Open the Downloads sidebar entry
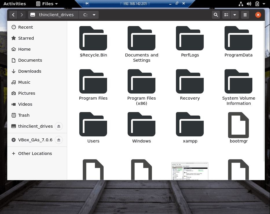The width and height of the screenshot is (270, 214). [30, 71]
